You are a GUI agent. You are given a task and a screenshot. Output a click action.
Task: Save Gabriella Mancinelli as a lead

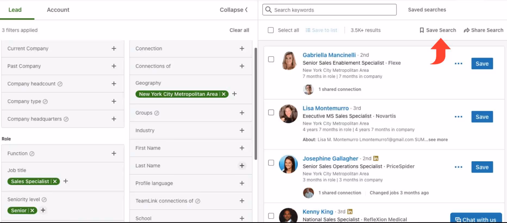(482, 64)
